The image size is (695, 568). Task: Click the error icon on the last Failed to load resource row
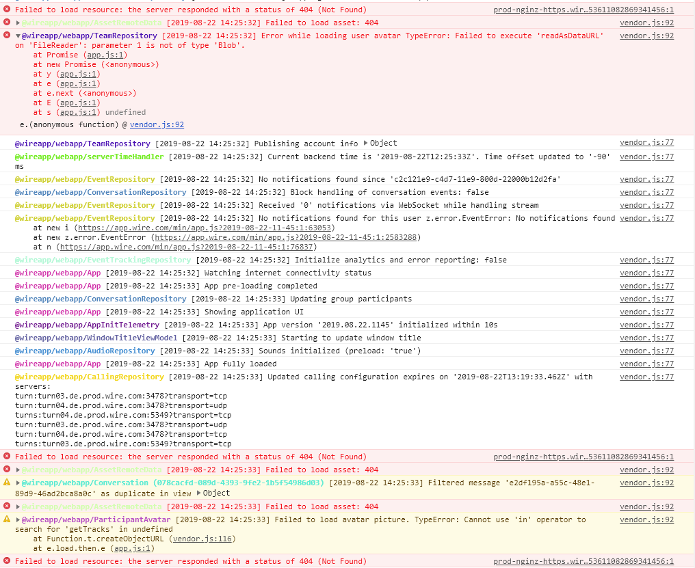(7, 560)
